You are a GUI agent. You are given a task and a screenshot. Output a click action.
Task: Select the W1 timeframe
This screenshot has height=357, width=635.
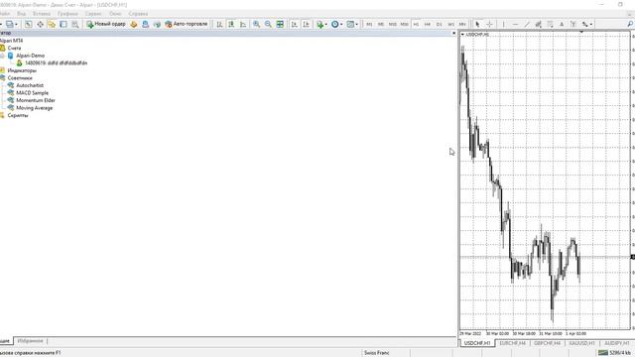click(450, 24)
